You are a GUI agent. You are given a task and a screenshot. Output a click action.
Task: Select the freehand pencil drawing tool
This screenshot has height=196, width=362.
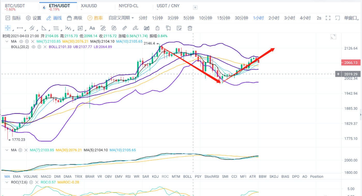click(x=135, y=28)
